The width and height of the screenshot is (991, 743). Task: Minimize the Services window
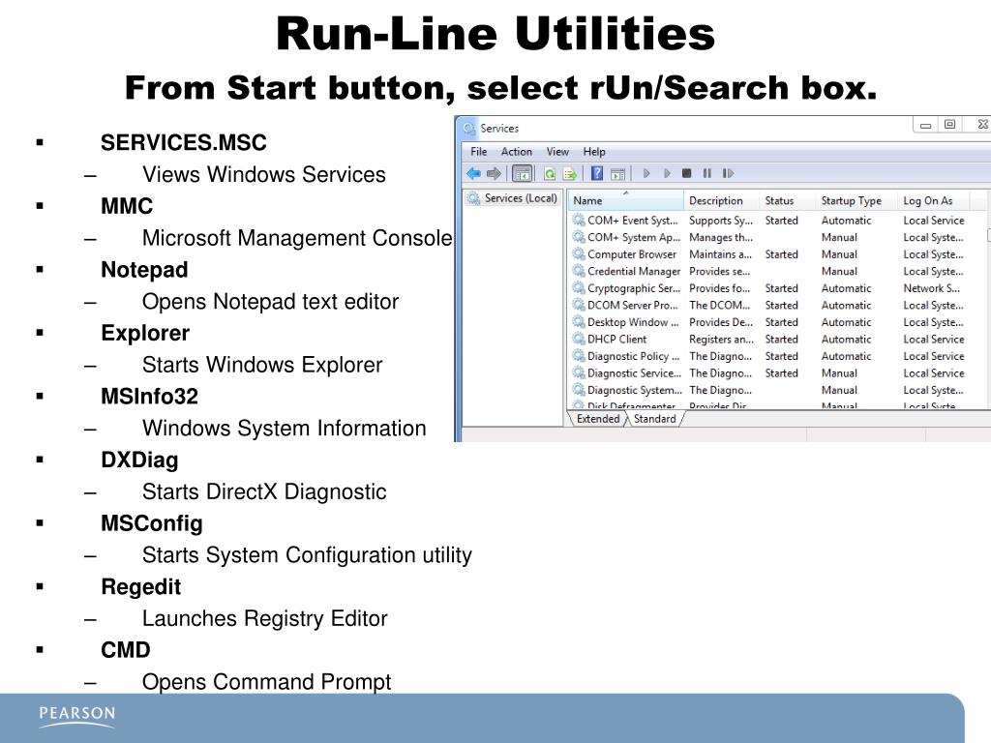coord(925,125)
